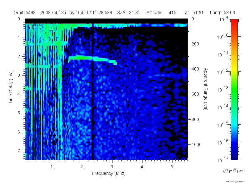Select the dark blue bottom of colorbar

coord(234,154)
